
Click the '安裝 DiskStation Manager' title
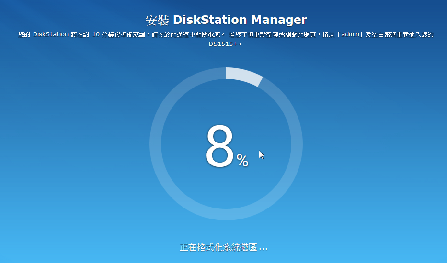tap(226, 20)
